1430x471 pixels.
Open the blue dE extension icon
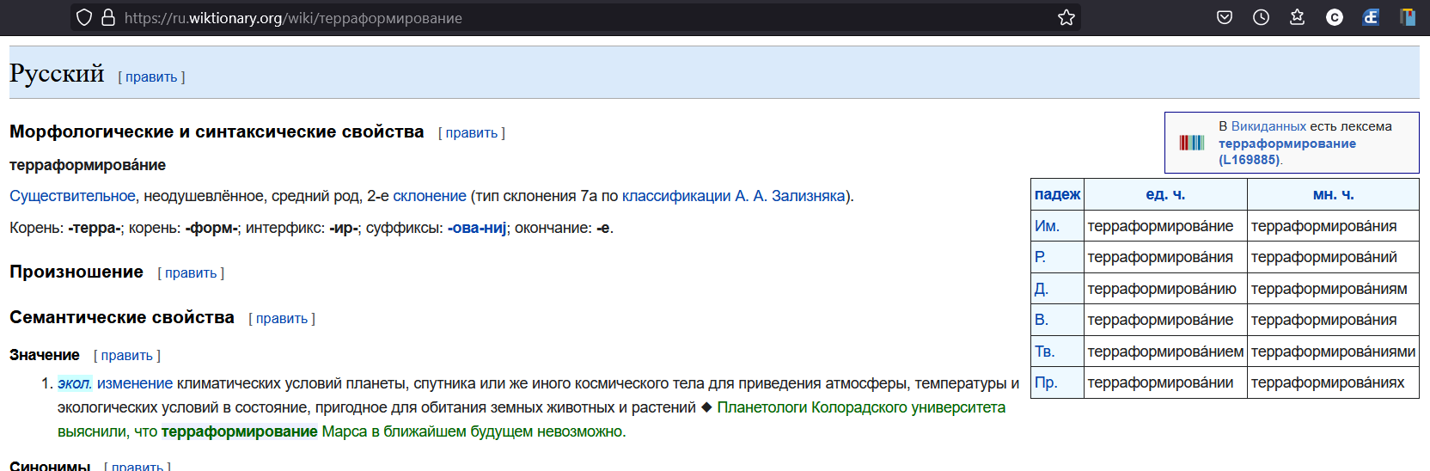point(1371,17)
